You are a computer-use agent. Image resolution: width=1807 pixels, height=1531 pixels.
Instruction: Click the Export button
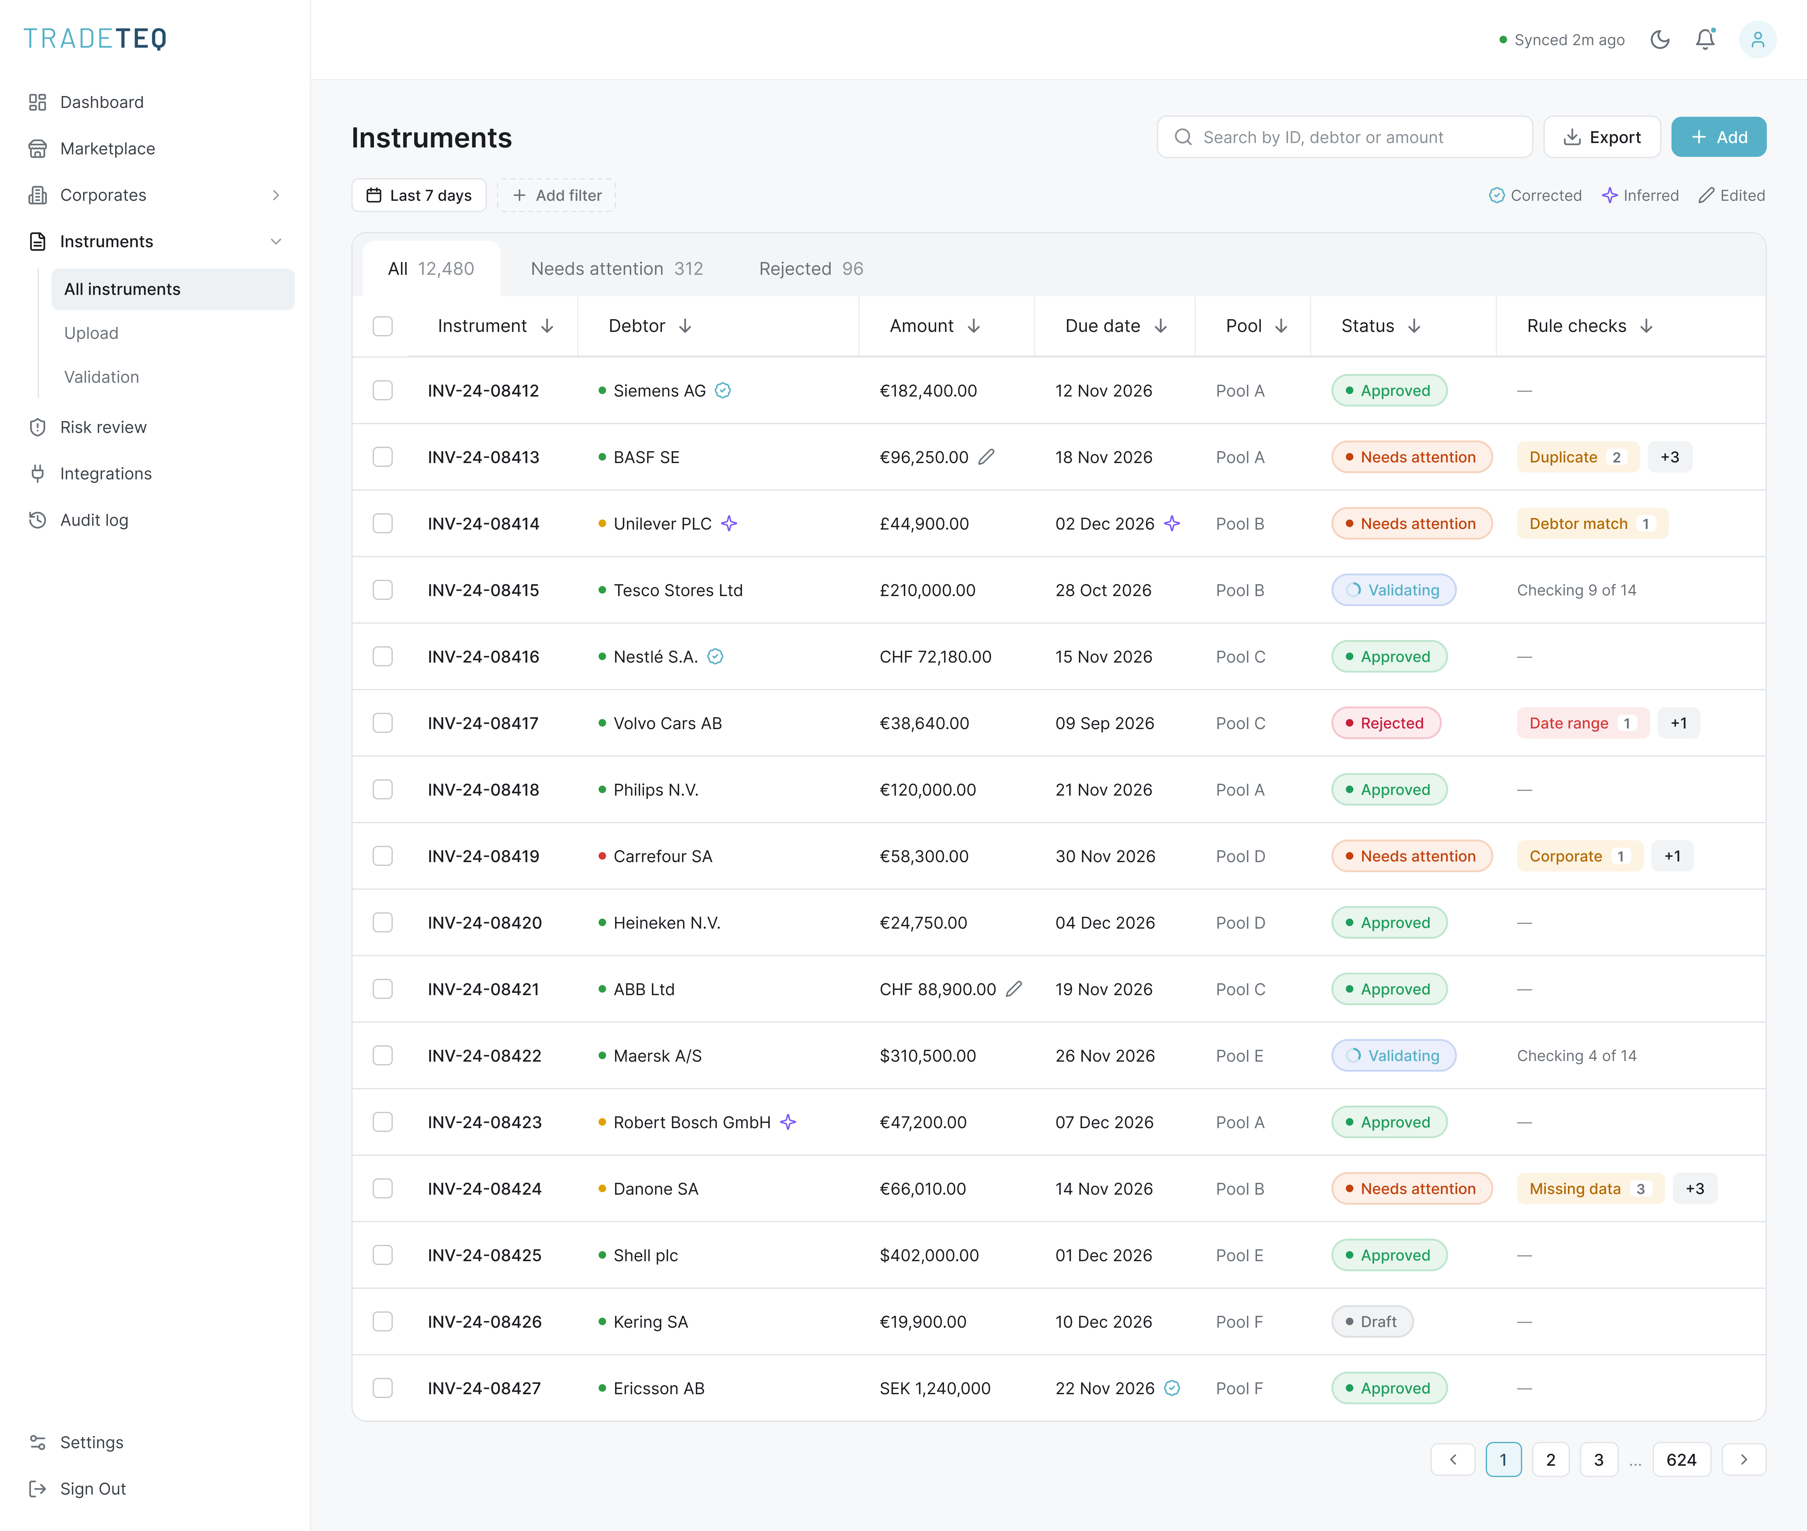pos(1602,137)
